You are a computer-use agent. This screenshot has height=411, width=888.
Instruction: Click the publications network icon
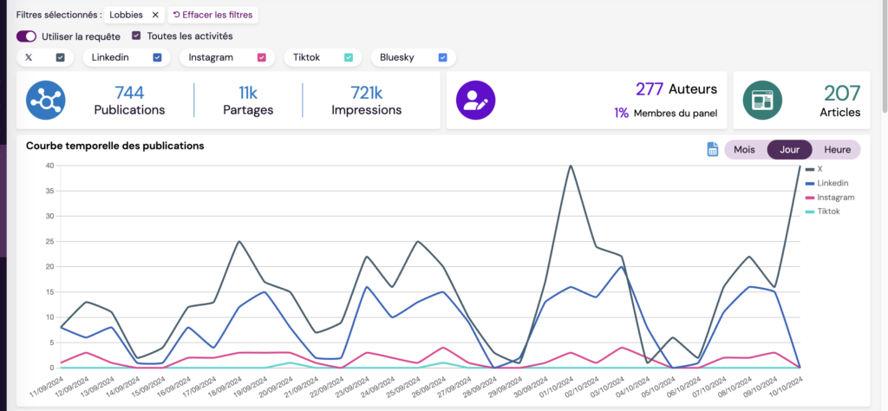(45, 100)
